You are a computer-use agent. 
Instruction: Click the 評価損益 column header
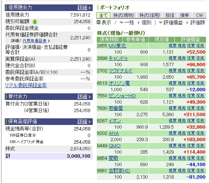(190, 39)
